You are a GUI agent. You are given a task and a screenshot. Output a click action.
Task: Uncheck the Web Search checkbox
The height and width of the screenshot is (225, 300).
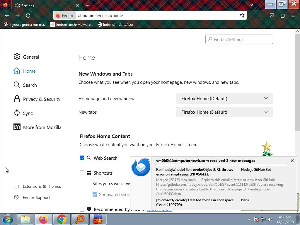point(82,158)
